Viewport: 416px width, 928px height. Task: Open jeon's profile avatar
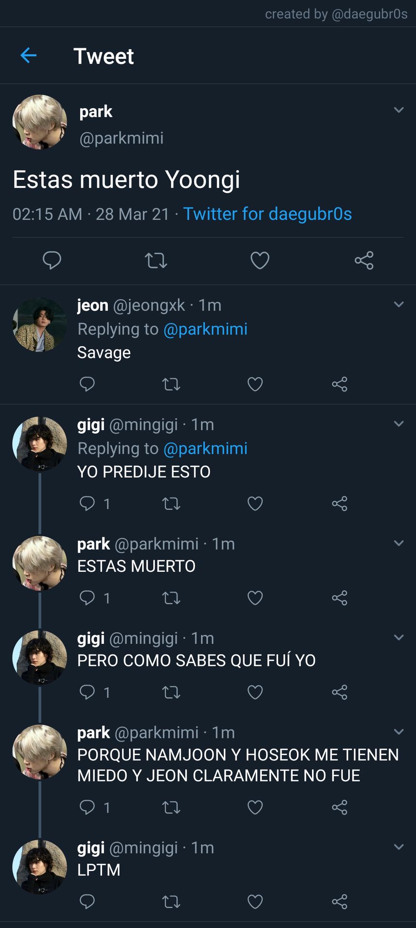pyautogui.click(x=40, y=325)
